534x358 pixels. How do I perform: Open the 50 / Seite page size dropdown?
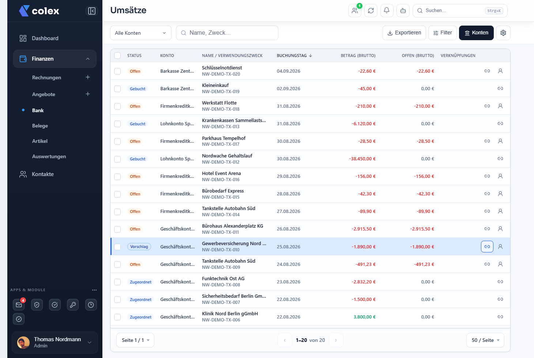485,340
